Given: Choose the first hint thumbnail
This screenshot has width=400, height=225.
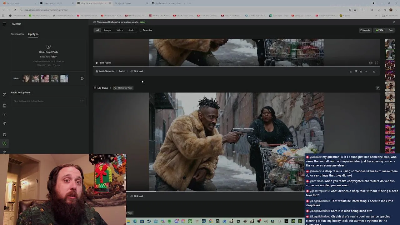Looking at the screenshot, I should (26, 78).
